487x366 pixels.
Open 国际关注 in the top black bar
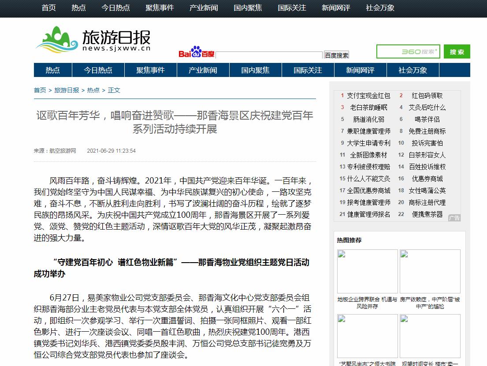click(x=292, y=8)
